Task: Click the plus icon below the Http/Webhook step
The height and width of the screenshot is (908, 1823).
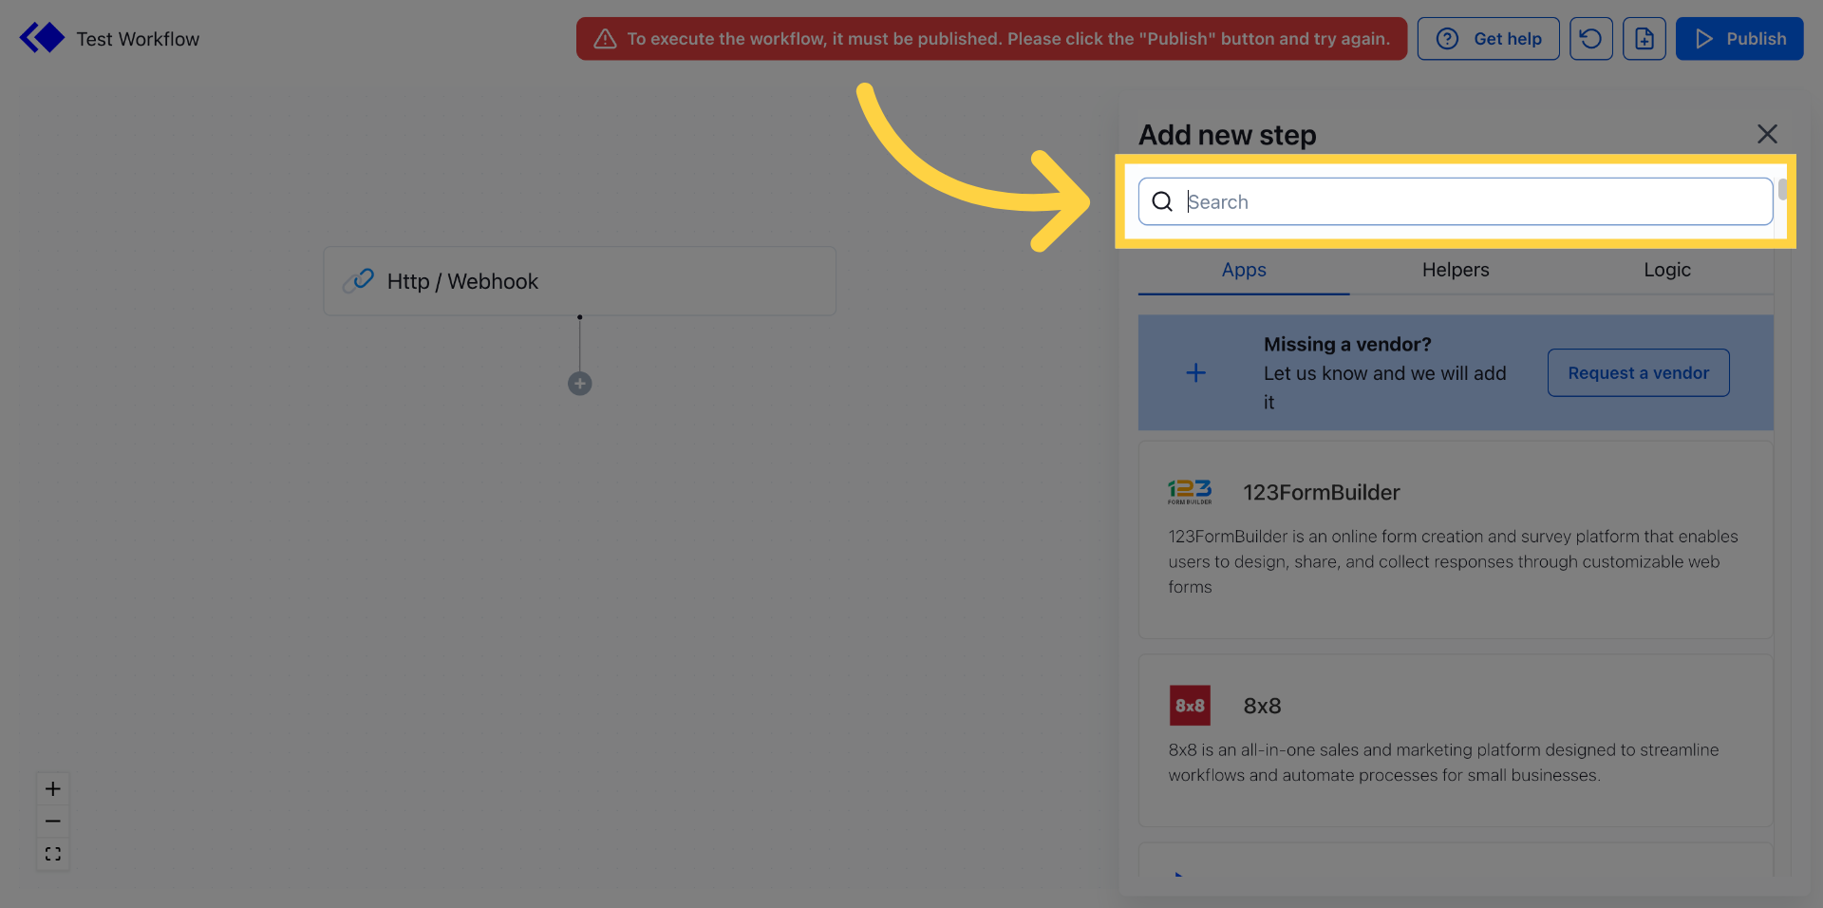Action: click(579, 384)
